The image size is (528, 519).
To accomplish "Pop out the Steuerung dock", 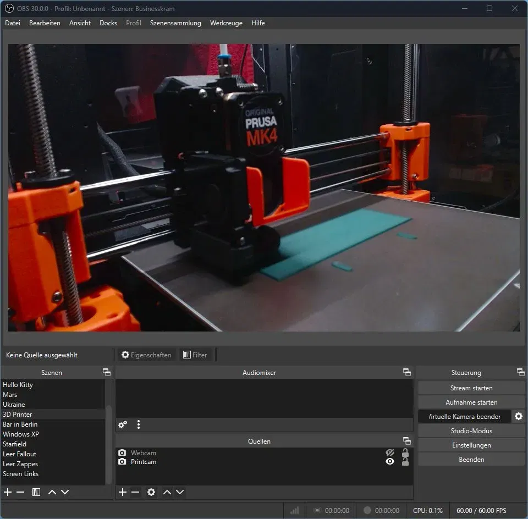I will pyautogui.click(x=521, y=372).
